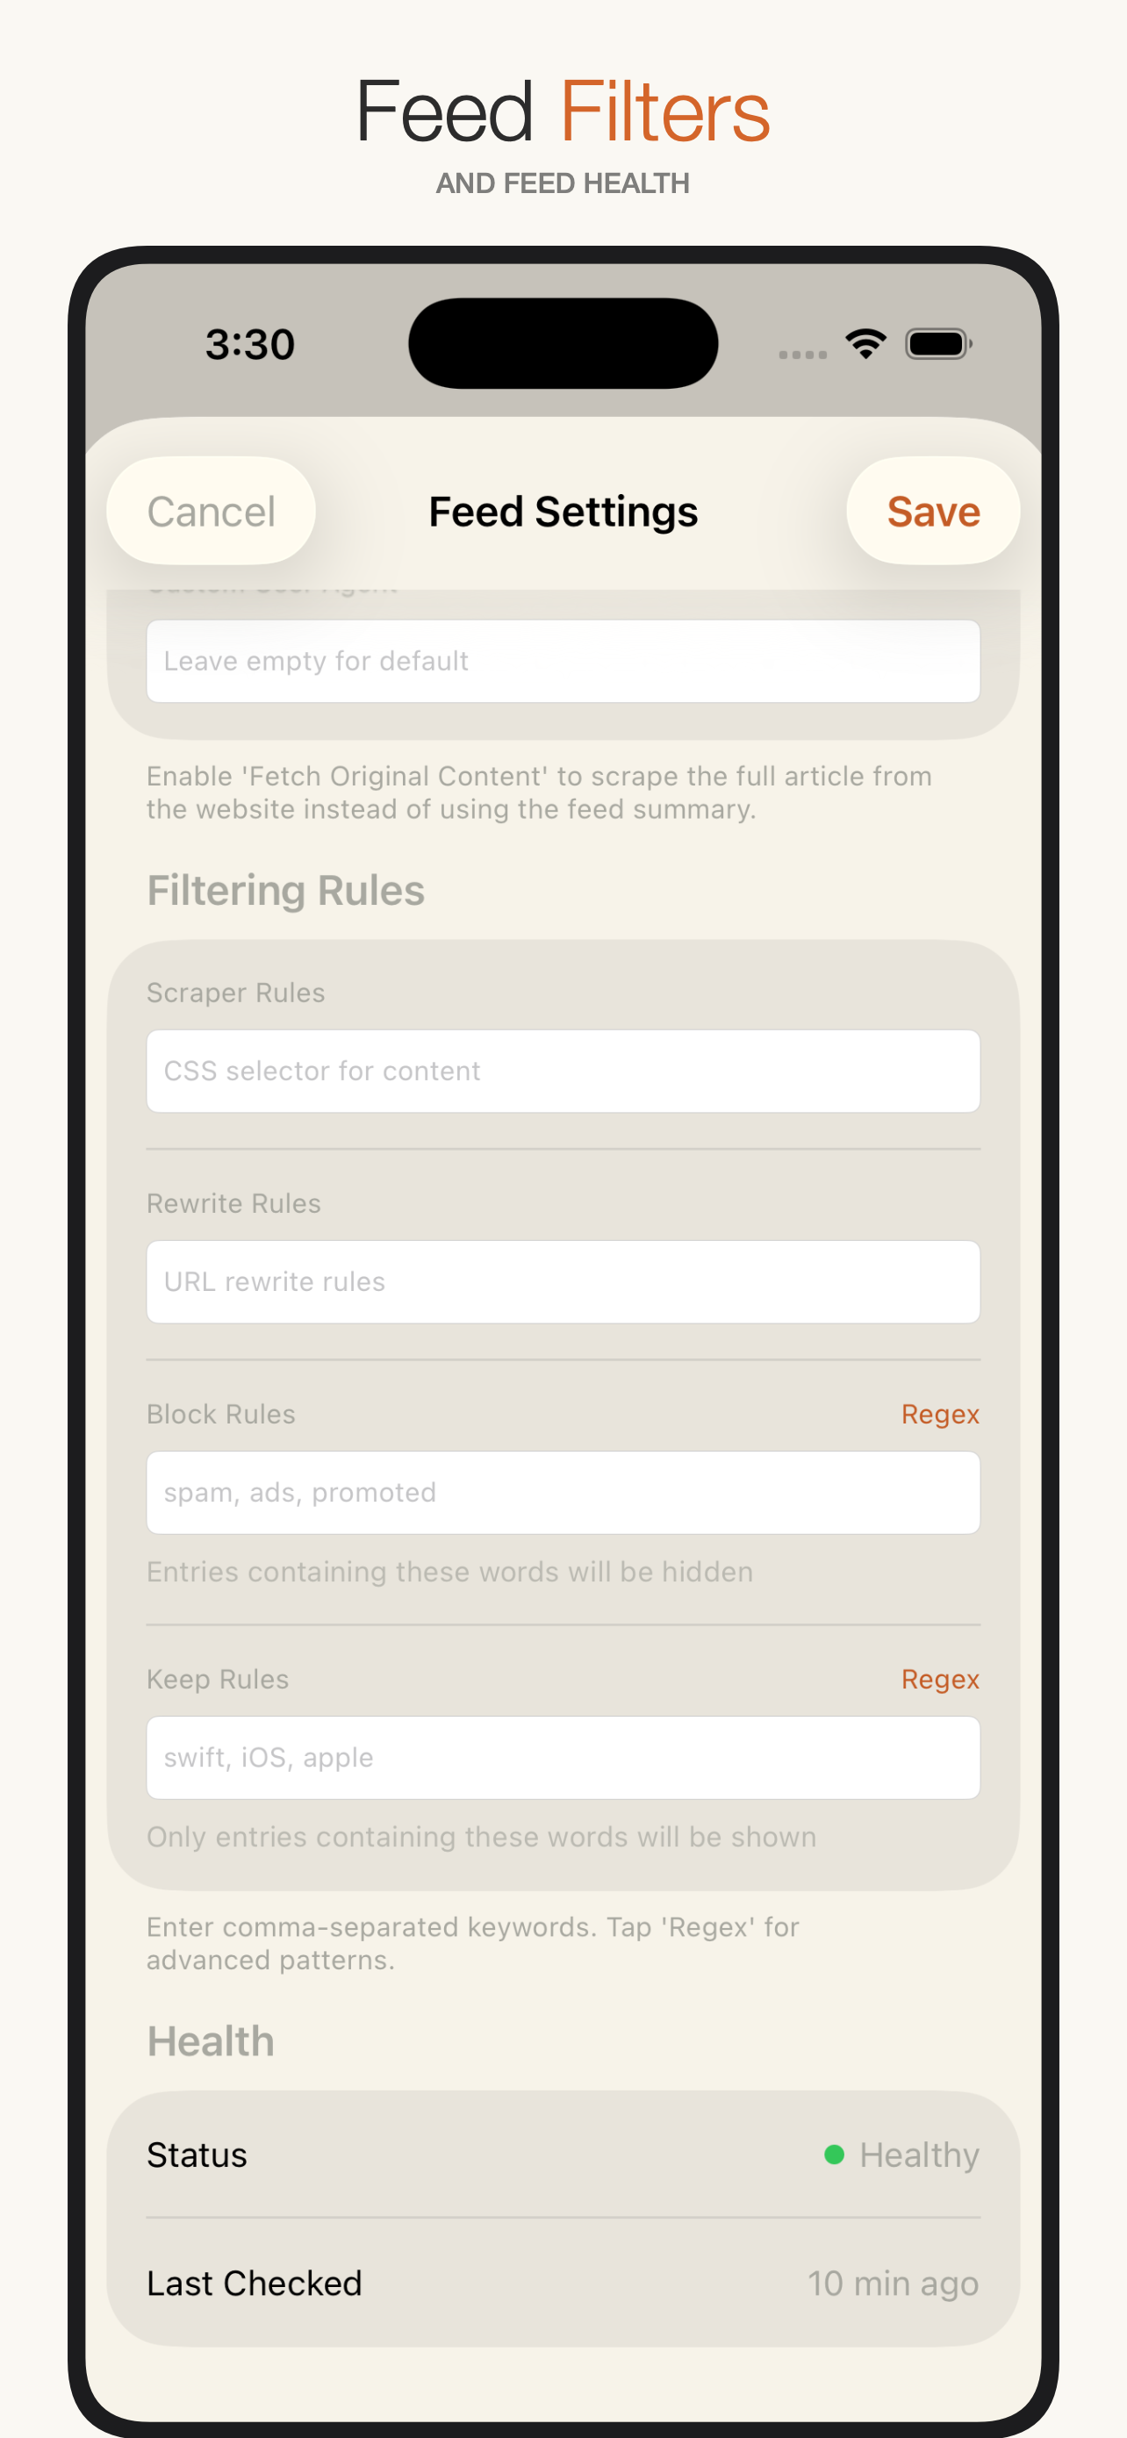Open the Feed Settings title header
Screen dimensions: 1127x2438
pos(563,511)
